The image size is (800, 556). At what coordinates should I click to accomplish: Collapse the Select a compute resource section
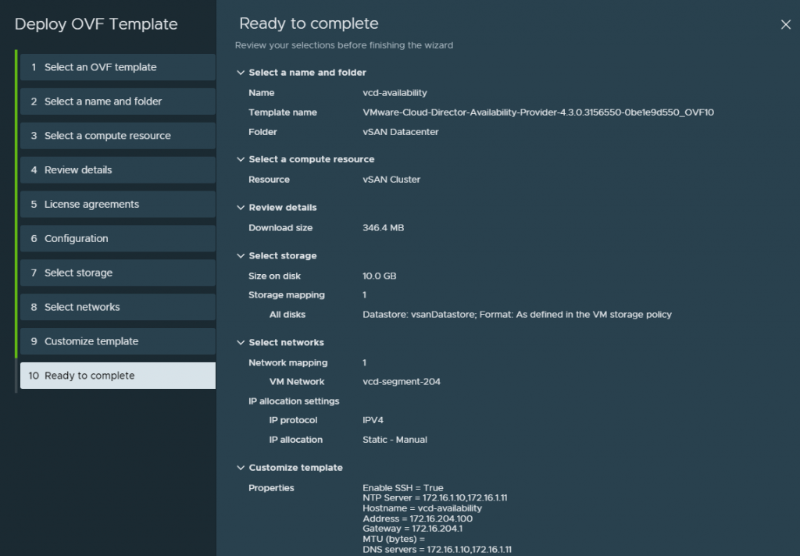tap(241, 159)
